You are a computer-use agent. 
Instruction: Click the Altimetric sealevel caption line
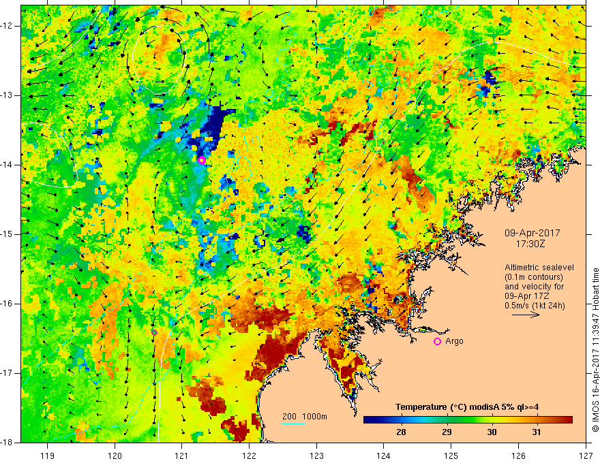pyautogui.click(x=539, y=268)
